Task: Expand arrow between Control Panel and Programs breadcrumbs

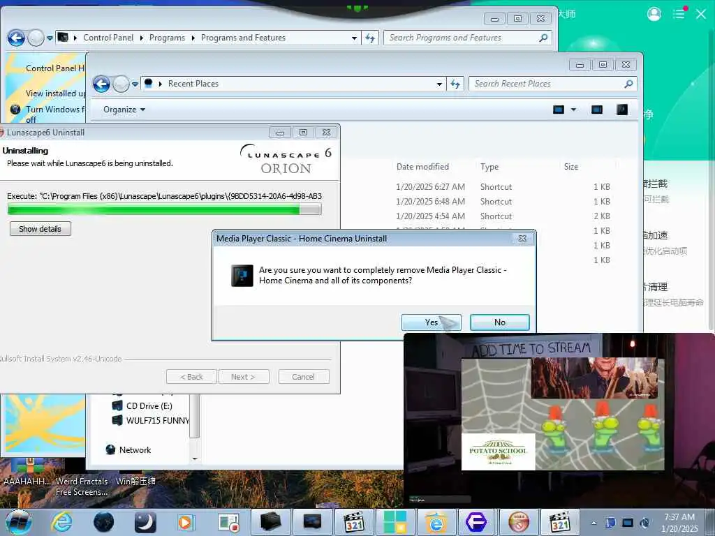Action: coord(141,38)
